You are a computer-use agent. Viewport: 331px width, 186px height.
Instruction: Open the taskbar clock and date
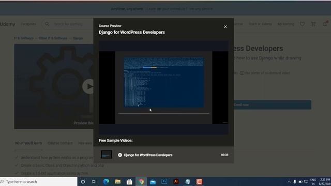pyautogui.click(x=325, y=181)
